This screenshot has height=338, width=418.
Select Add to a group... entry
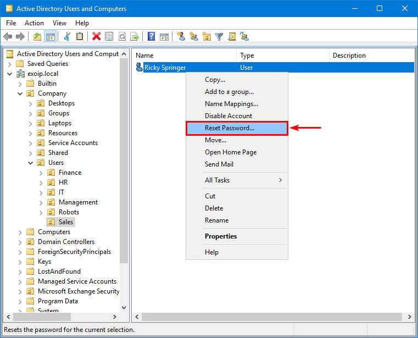coord(237,92)
